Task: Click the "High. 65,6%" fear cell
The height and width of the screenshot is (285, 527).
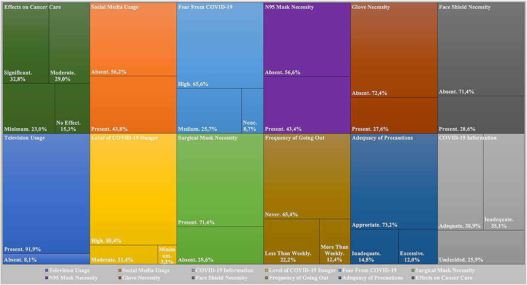Action: [x=220, y=46]
